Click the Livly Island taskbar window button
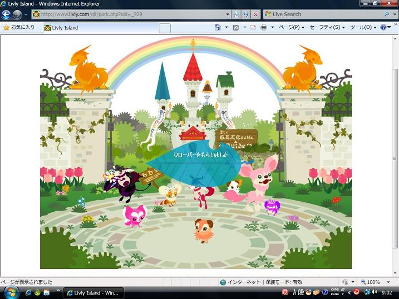 (93, 293)
